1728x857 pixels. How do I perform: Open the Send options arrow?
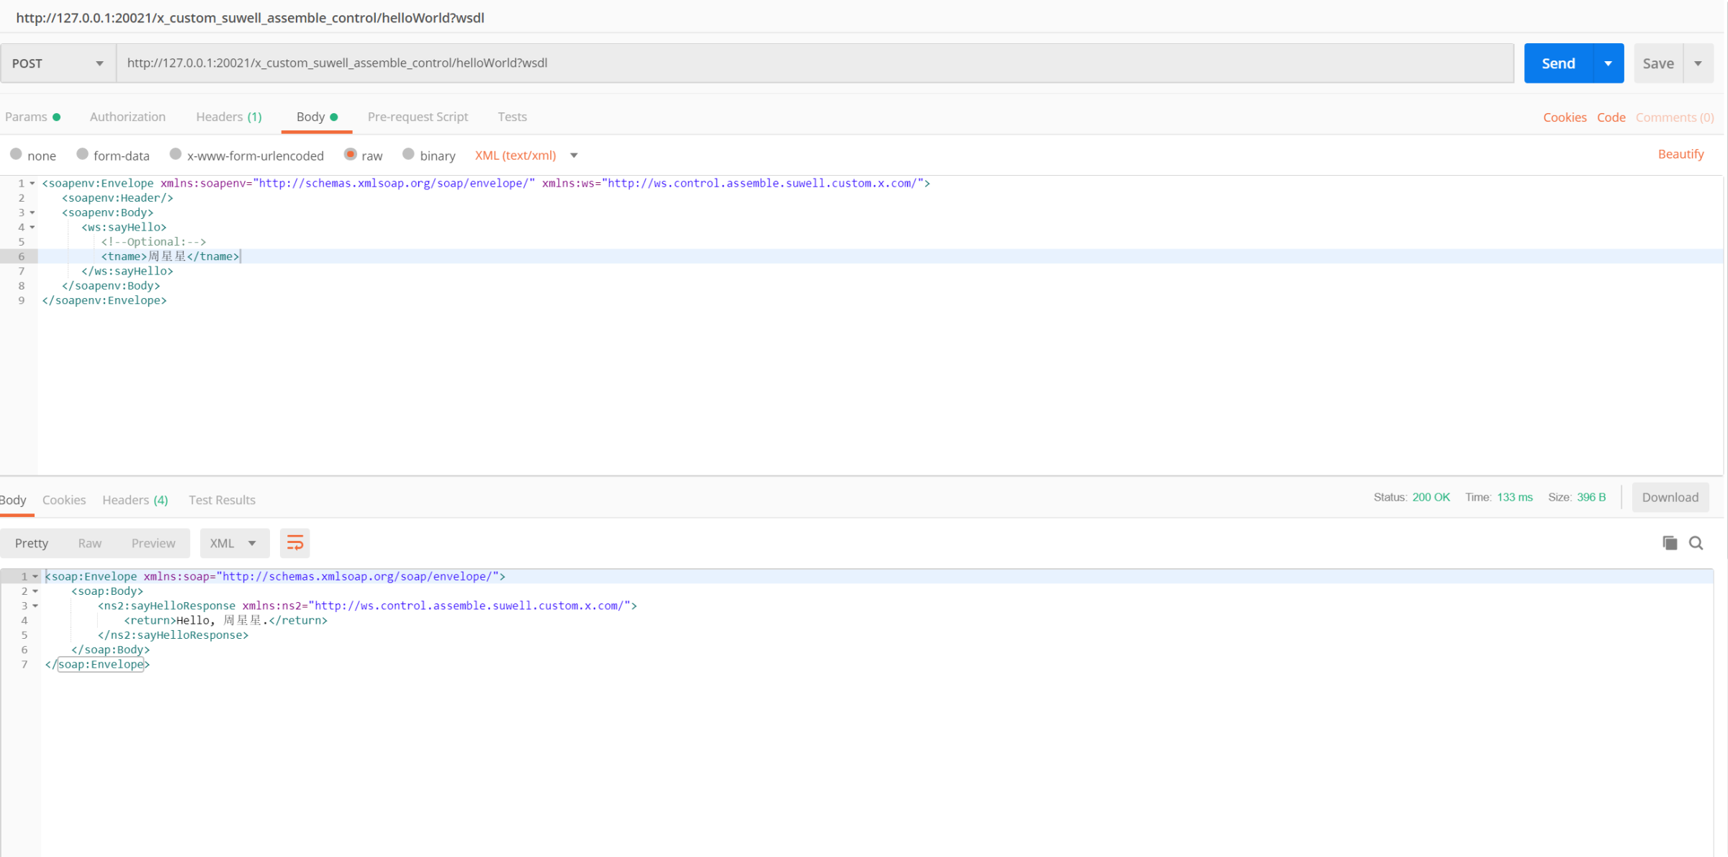tap(1608, 63)
